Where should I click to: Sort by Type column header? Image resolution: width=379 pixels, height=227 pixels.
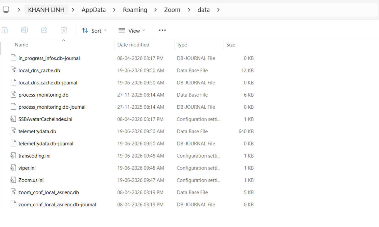point(182,45)
